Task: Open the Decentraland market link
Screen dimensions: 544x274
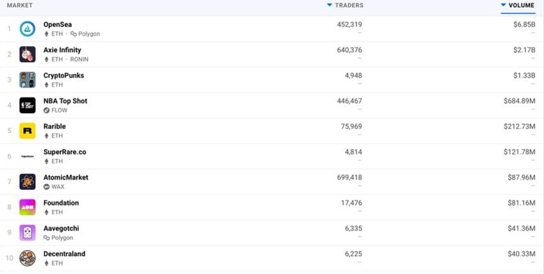Action: click(64, 254)
